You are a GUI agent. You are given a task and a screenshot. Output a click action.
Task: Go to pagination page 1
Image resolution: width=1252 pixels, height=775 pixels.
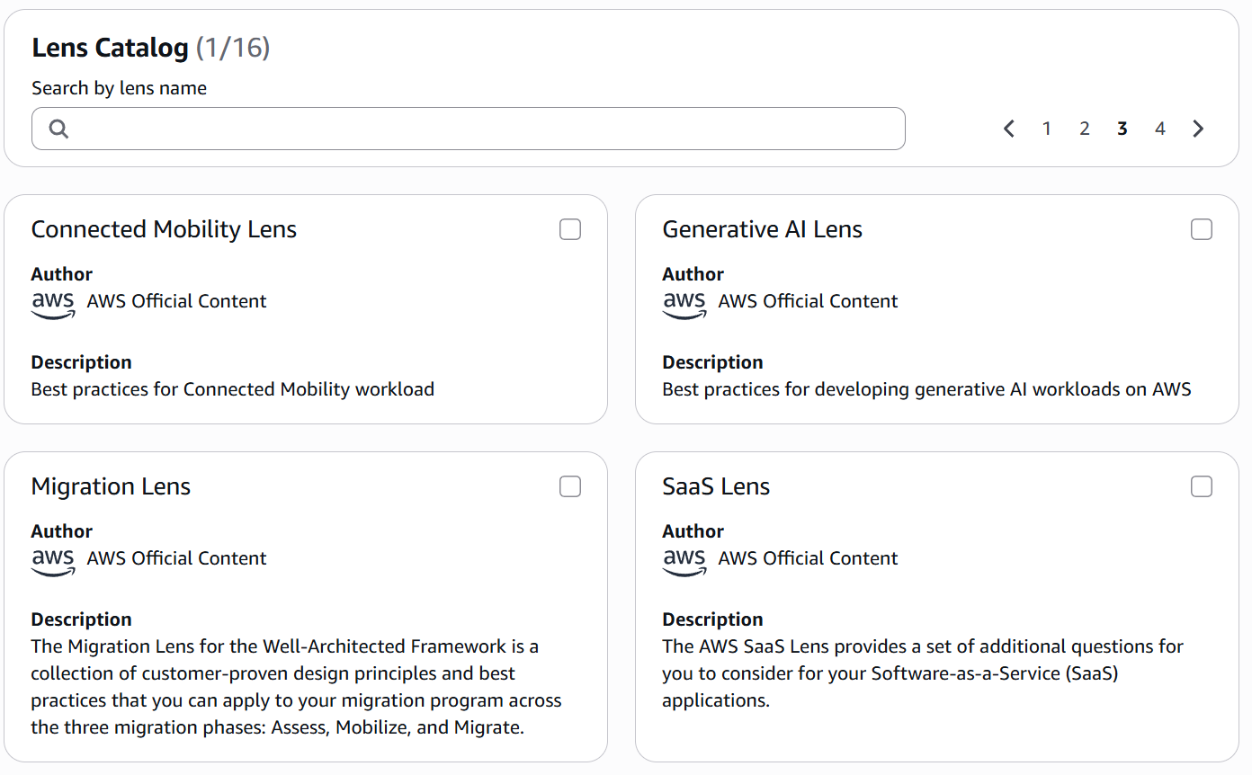tap(1046, 129)
